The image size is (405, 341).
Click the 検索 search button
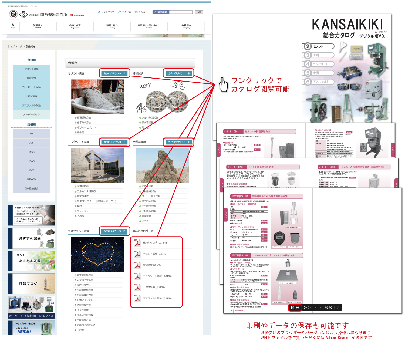[199, 12]
